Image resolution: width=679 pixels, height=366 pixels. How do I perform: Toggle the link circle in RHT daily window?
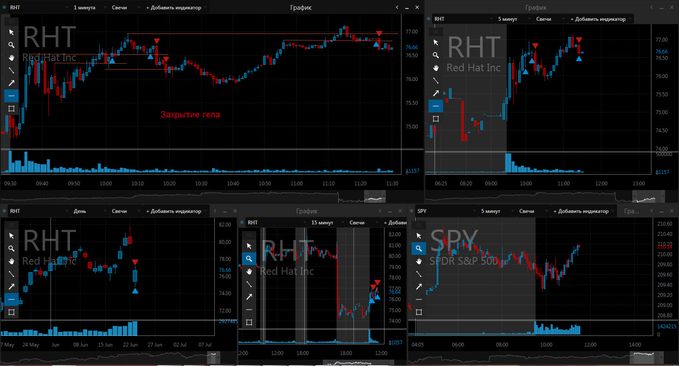click(x=4, y=211)
